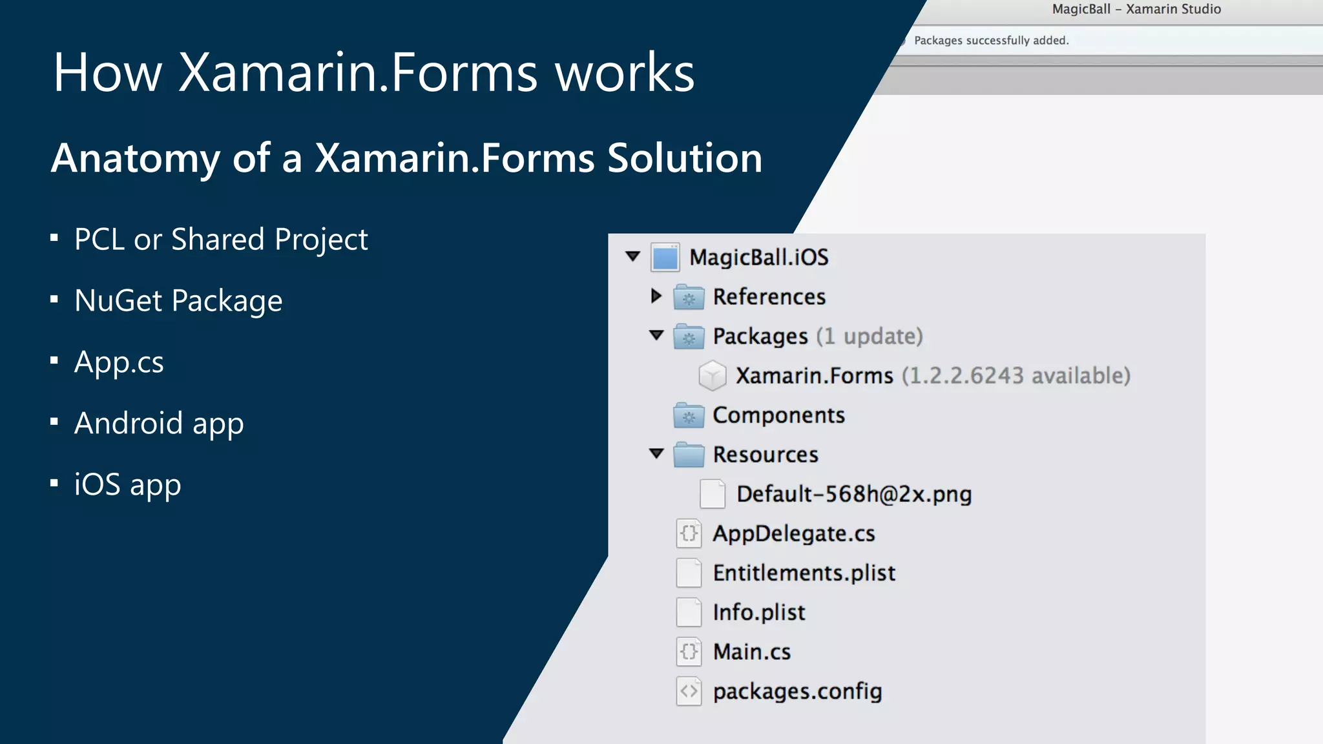Expand the References folder arrow
1323x744 pixels.
[656, 296]
